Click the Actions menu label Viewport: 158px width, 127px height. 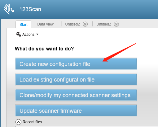point(29,35)
